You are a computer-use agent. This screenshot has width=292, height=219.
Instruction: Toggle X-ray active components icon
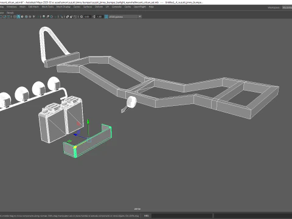coord(71,16)
